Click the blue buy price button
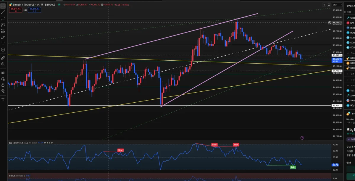The height and width of the screenshot is (181, 355). click(34, 10)
